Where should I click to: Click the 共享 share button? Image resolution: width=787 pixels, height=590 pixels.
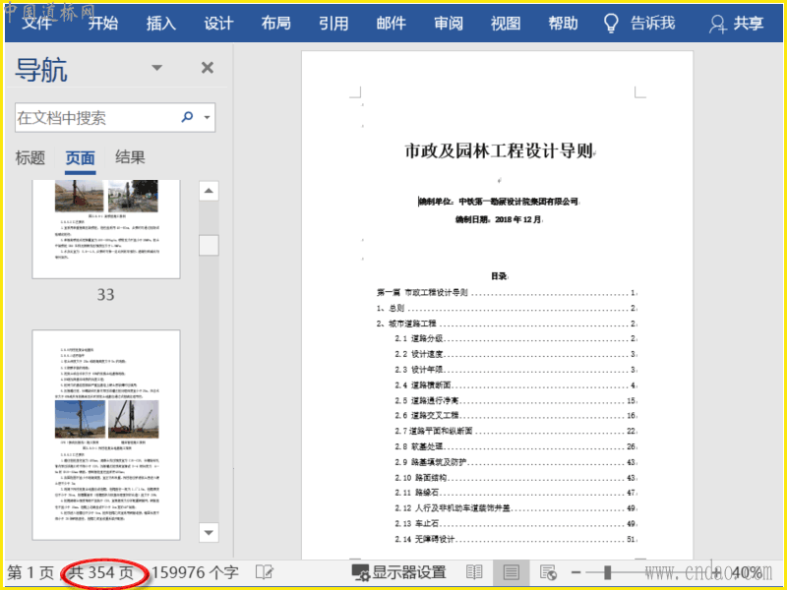(736, 23)
